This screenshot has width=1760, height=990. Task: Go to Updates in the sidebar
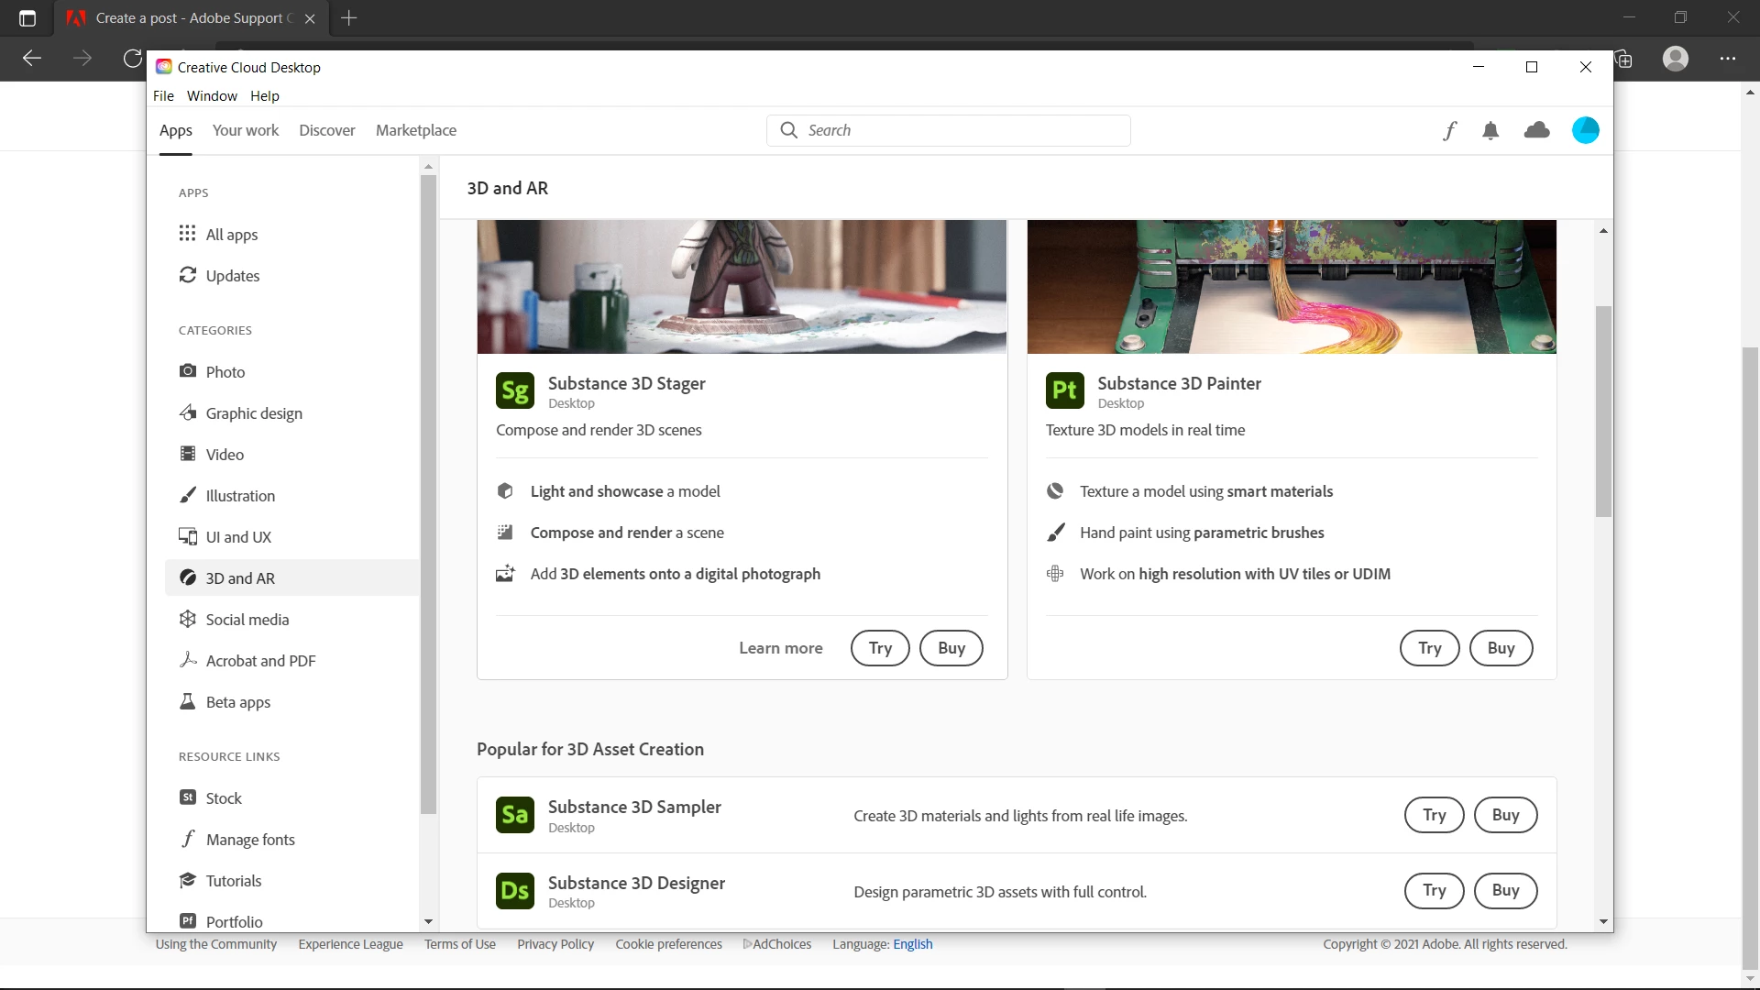[232, 276]
